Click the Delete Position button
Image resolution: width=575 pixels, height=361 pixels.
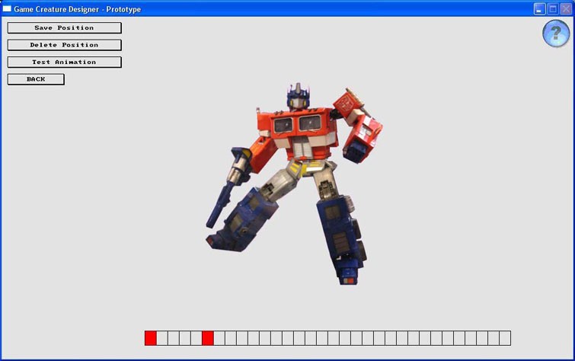(64, 45)
